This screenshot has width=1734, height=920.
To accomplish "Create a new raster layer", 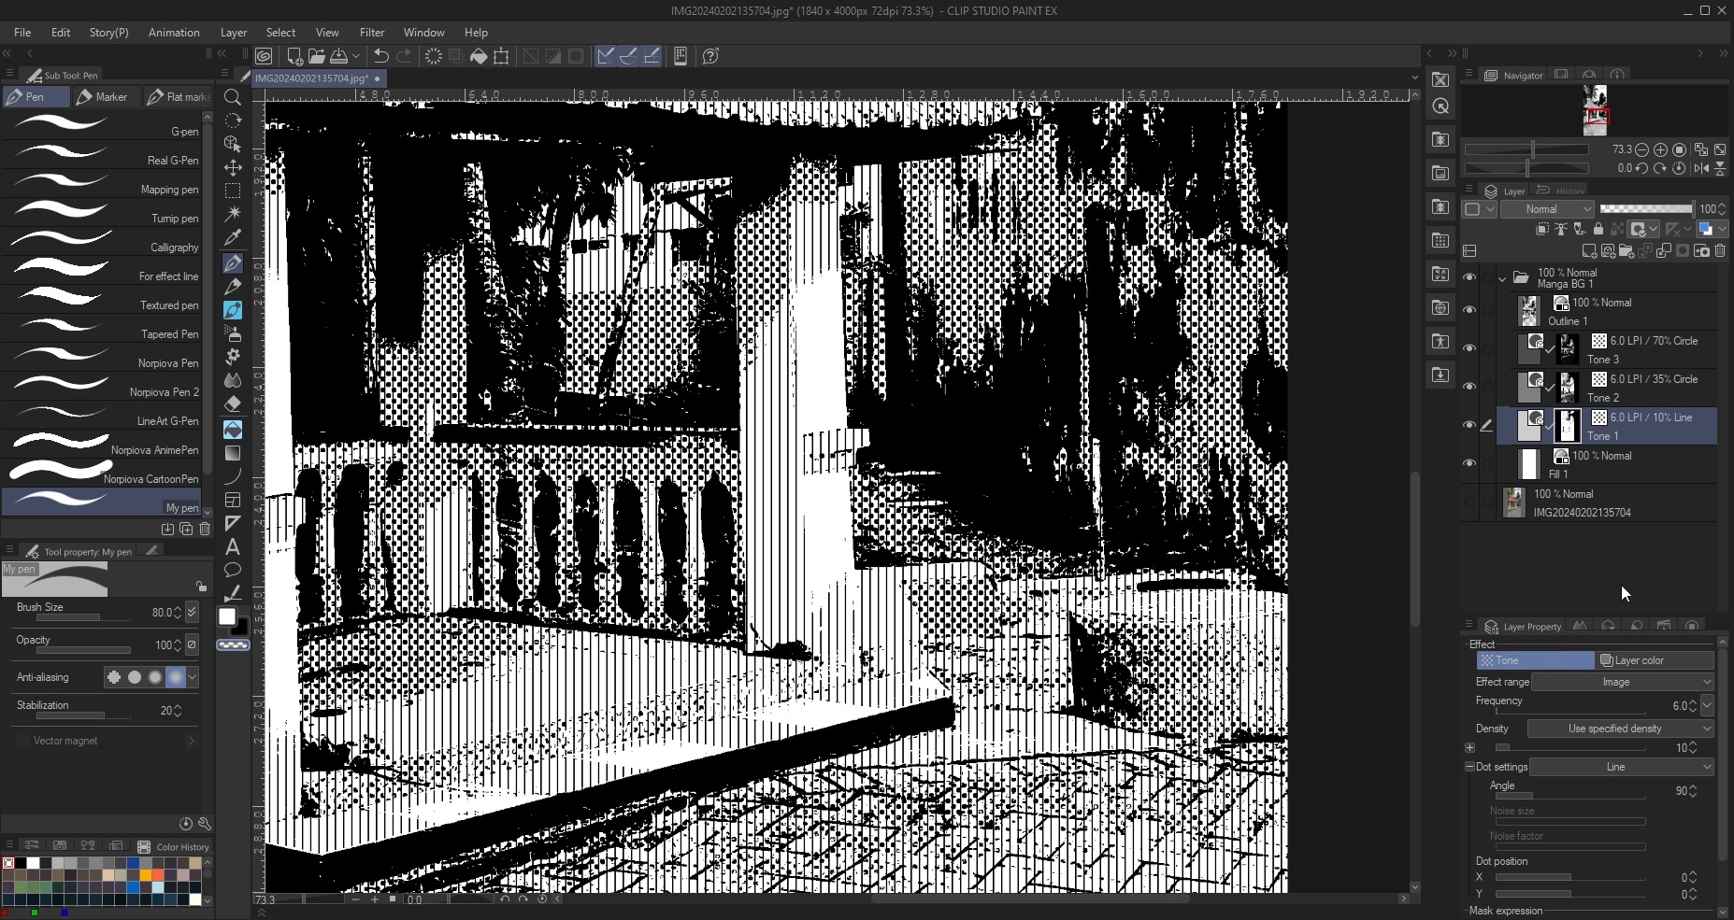I will pos(1587,251).
